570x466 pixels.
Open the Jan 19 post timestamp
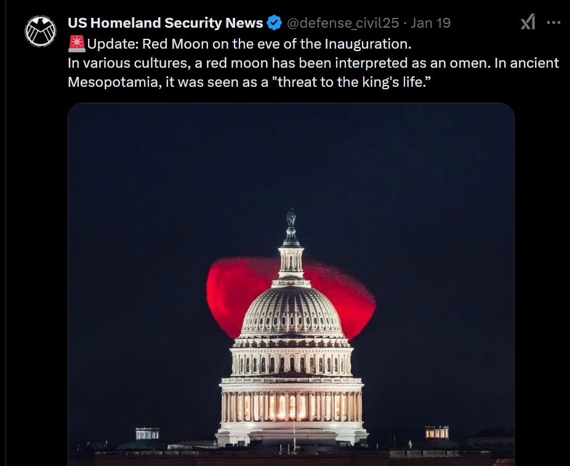(431, 23)
